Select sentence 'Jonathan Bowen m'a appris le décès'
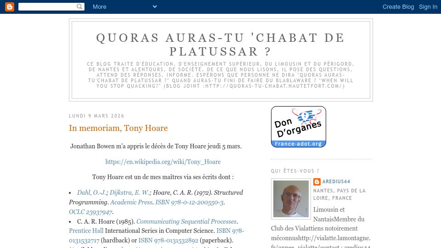The height and width of the screenshot is (248, 441). pyautogui.click(x=156, y=146)
